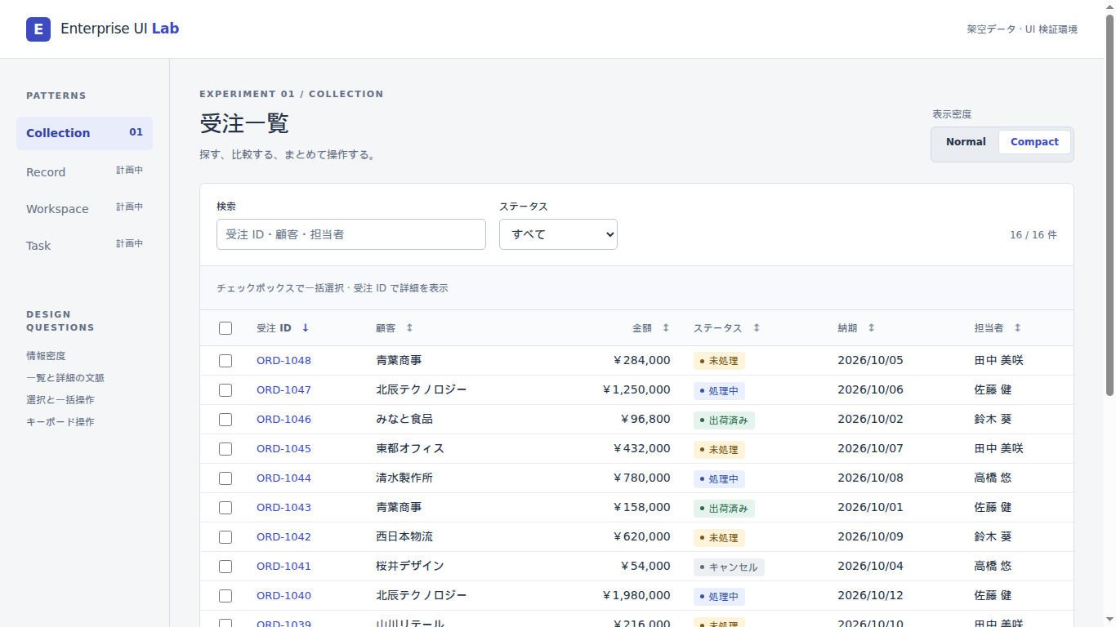Go to キーボード操作 design question
The image size is (1116, 627).
60,422
